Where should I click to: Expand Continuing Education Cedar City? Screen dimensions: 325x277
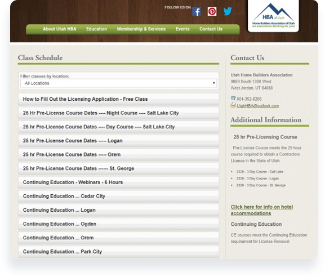pyautogui.click(x=118, y=196)
